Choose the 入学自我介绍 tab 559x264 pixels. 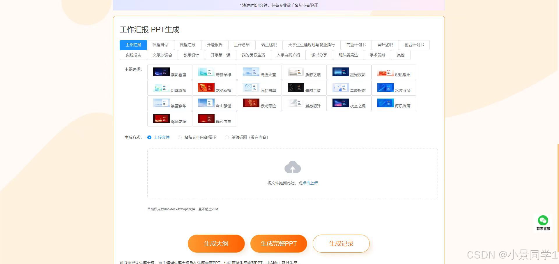[x=288, y=55]
